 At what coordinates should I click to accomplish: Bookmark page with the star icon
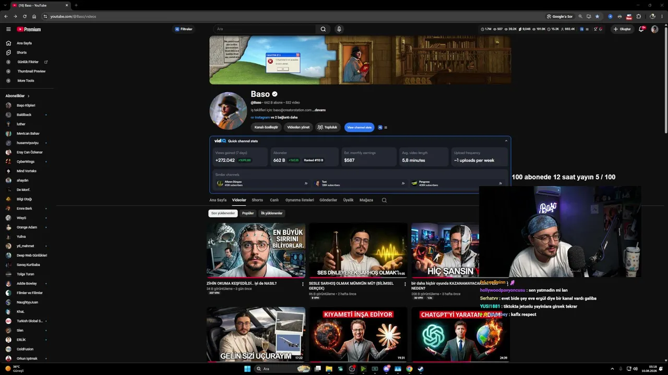[598, 16]
